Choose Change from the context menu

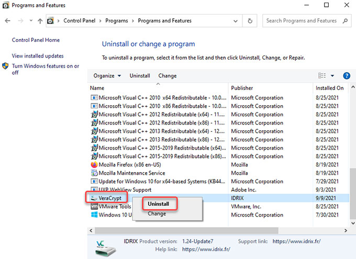[157, 213]
